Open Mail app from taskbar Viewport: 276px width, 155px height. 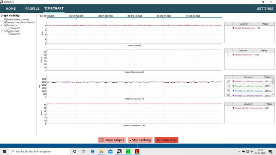[x=110, y=151]
